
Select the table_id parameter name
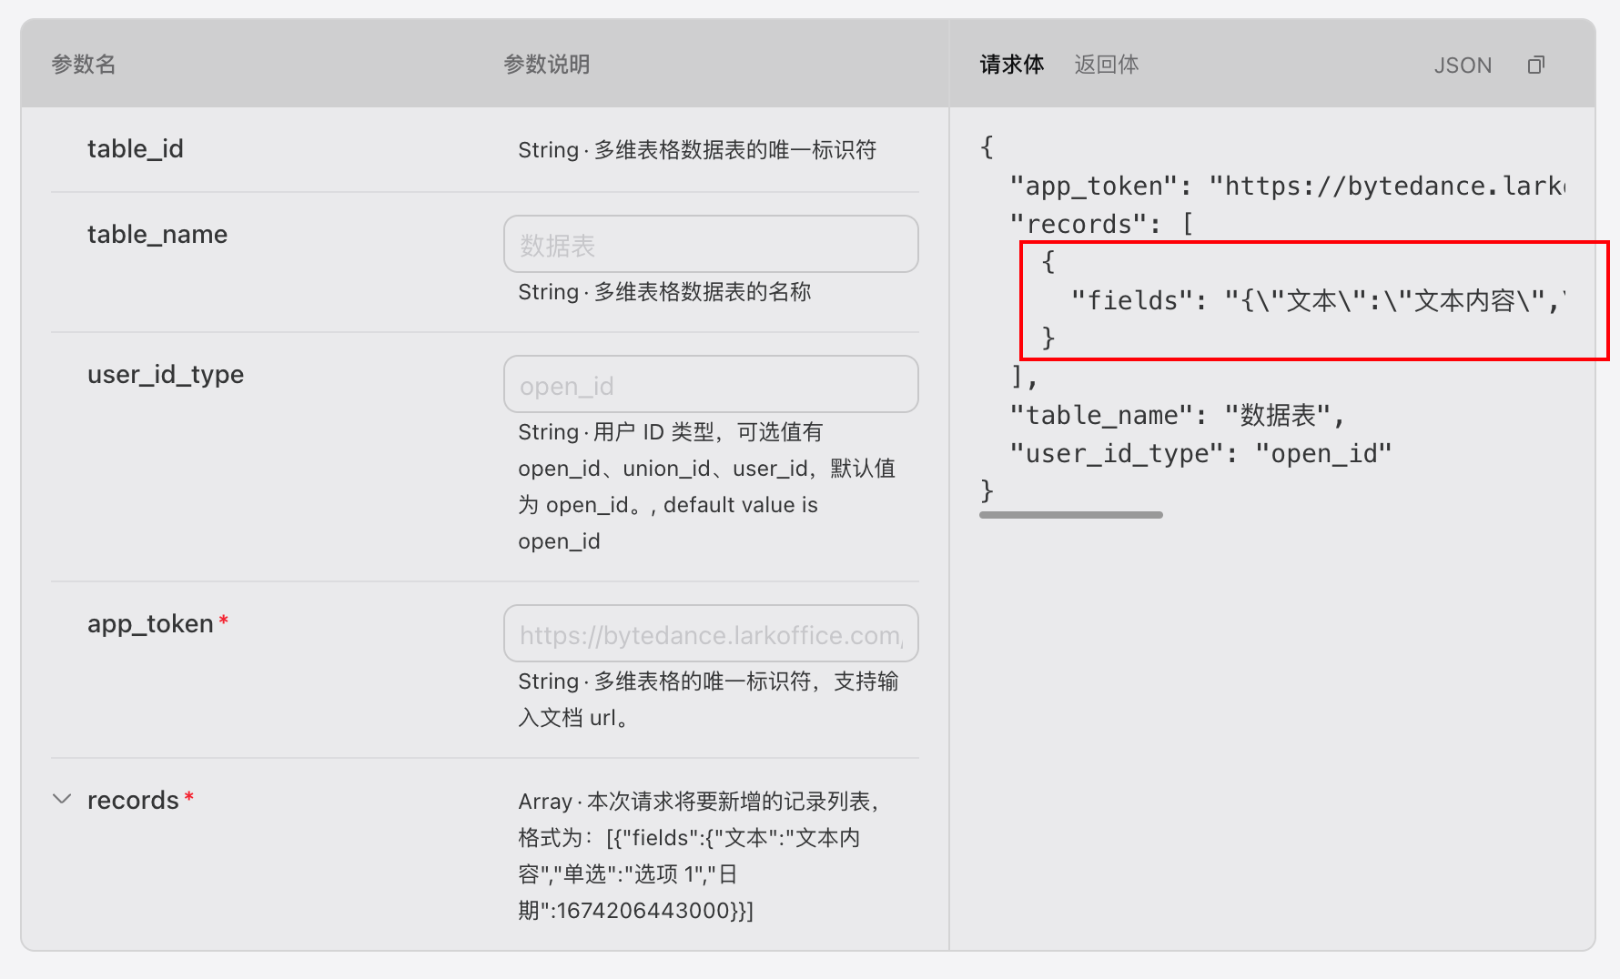click(x=136, y=148)
